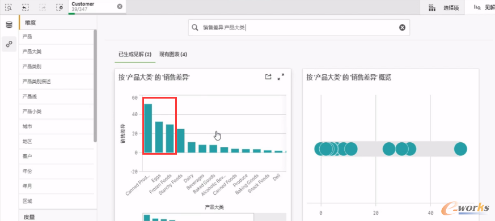495x221 pixels.
Task: Select the 产品类别描述 dimension
Action: point(57,82)
